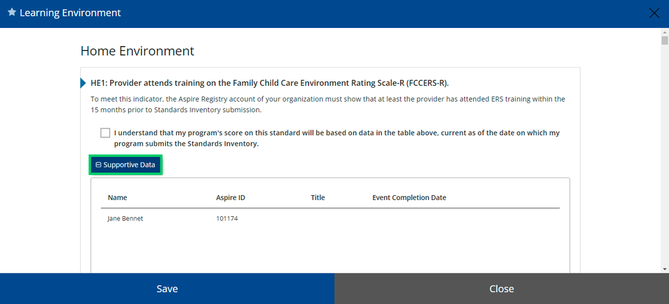Click the scrollbar up arrow
The width and height of the screenshot is (669, 304).
click(x=665, y=32)
